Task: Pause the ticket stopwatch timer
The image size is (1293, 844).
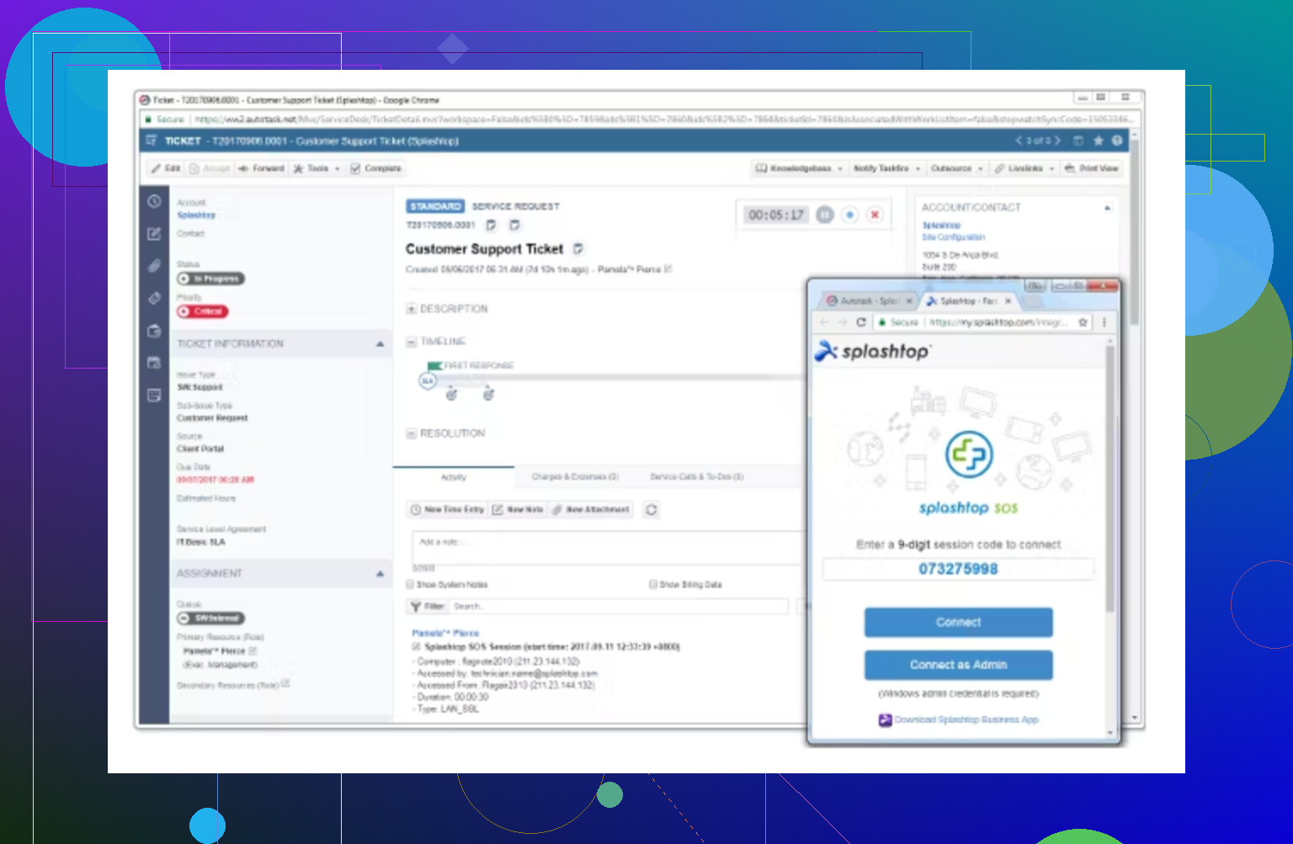Action: click(825, 215)
